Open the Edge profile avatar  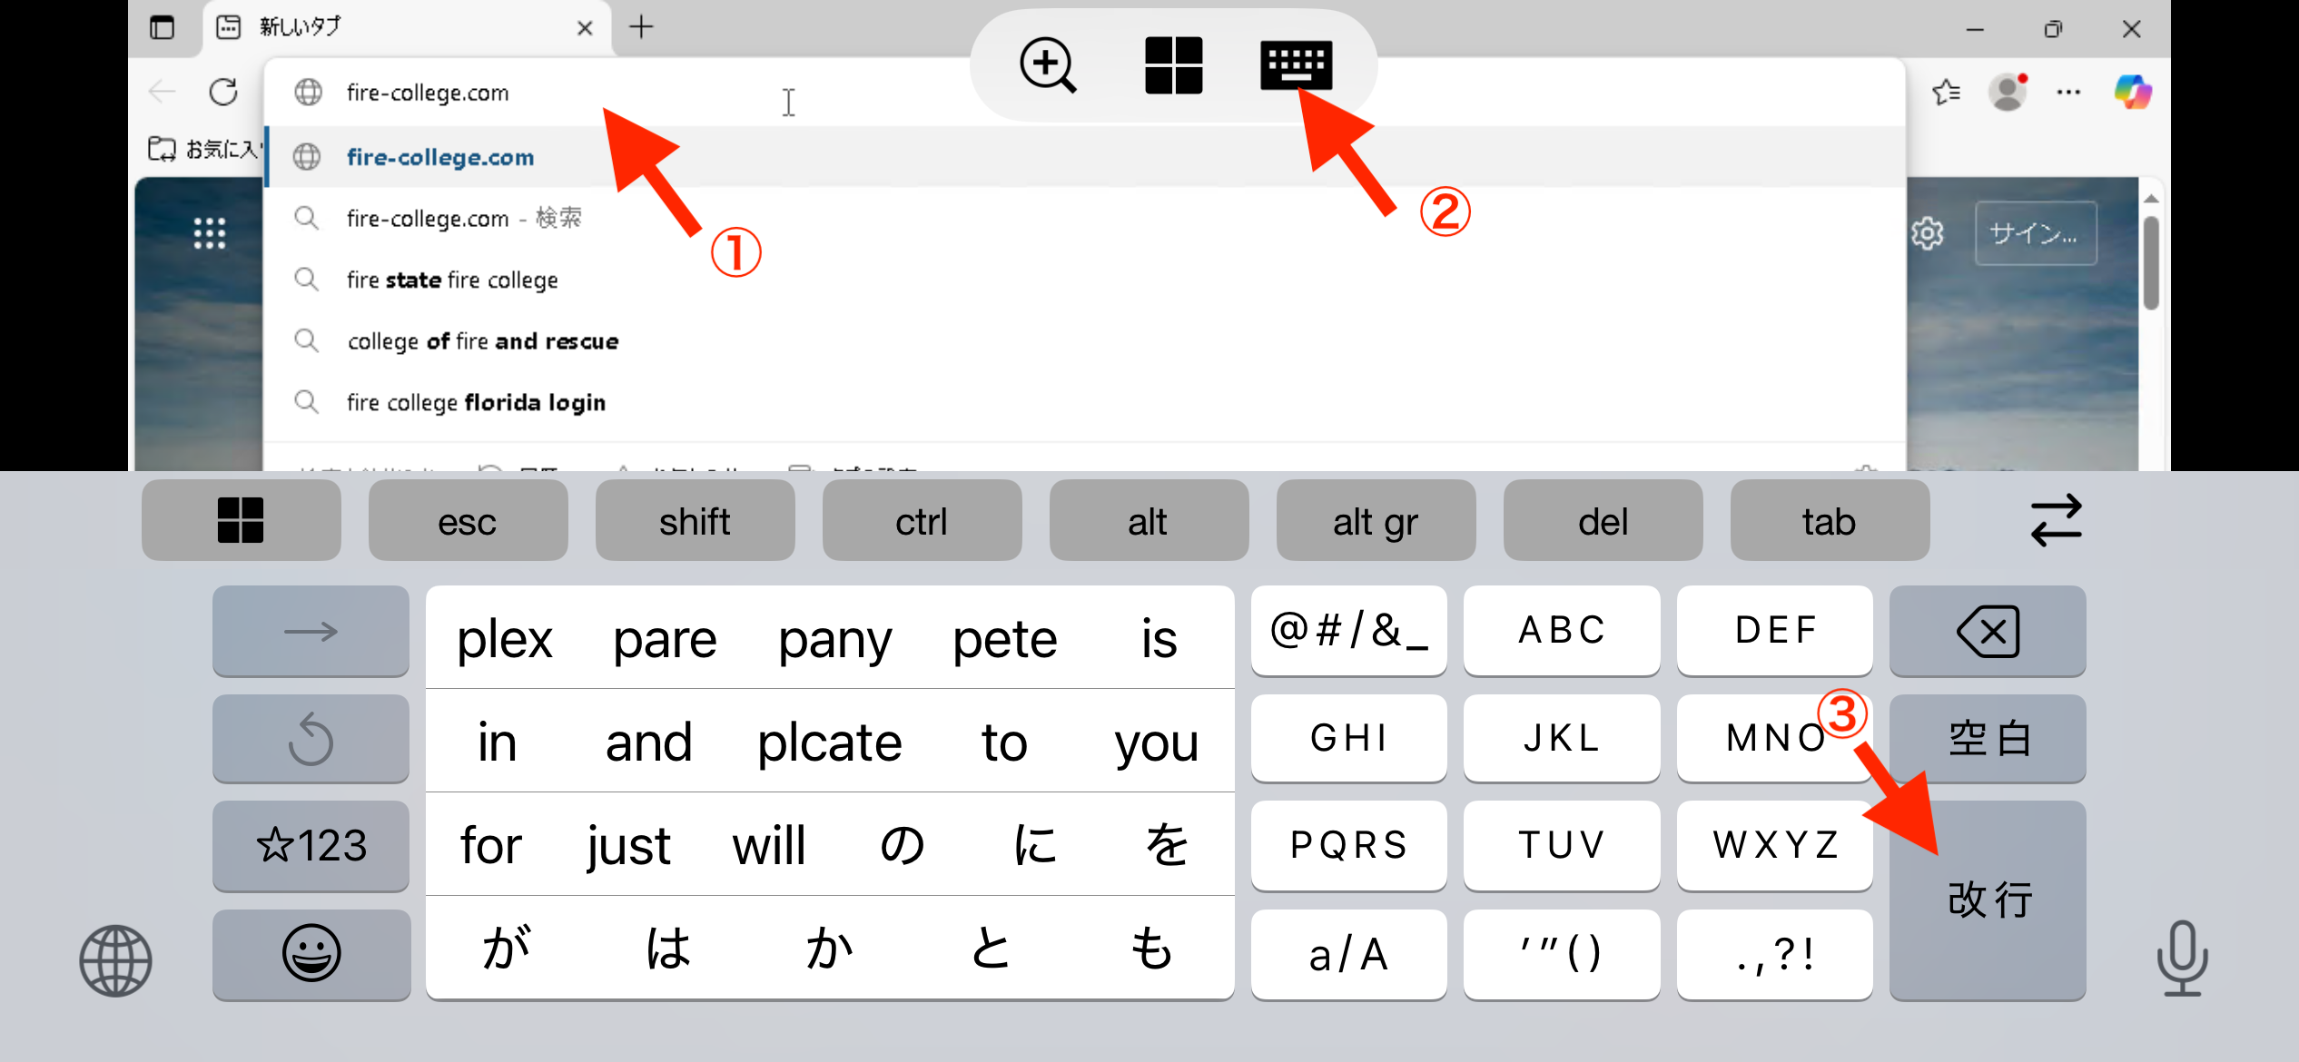2008,92
